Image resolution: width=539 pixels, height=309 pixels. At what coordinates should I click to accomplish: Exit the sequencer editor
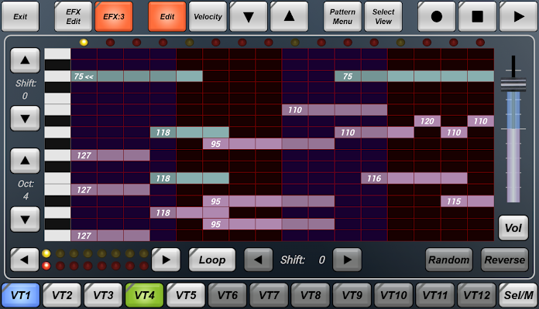20,16
